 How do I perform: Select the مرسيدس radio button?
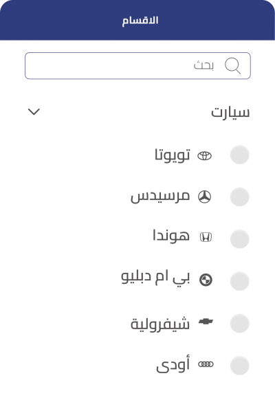[x=239, y=197]
